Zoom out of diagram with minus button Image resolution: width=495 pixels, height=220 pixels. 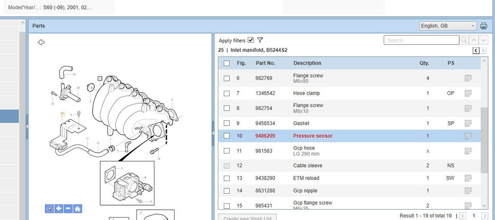[x=68, y=209]
